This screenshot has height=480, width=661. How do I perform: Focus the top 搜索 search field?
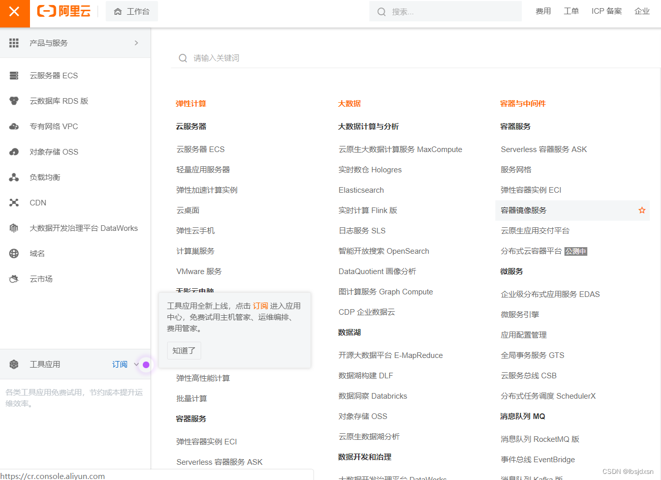446,11
